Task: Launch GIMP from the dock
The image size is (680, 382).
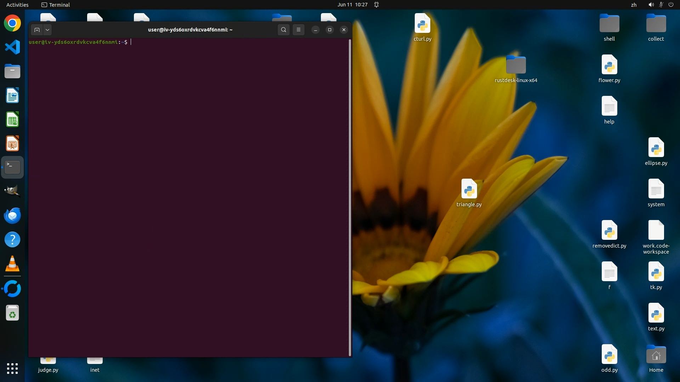Action: 12,191
